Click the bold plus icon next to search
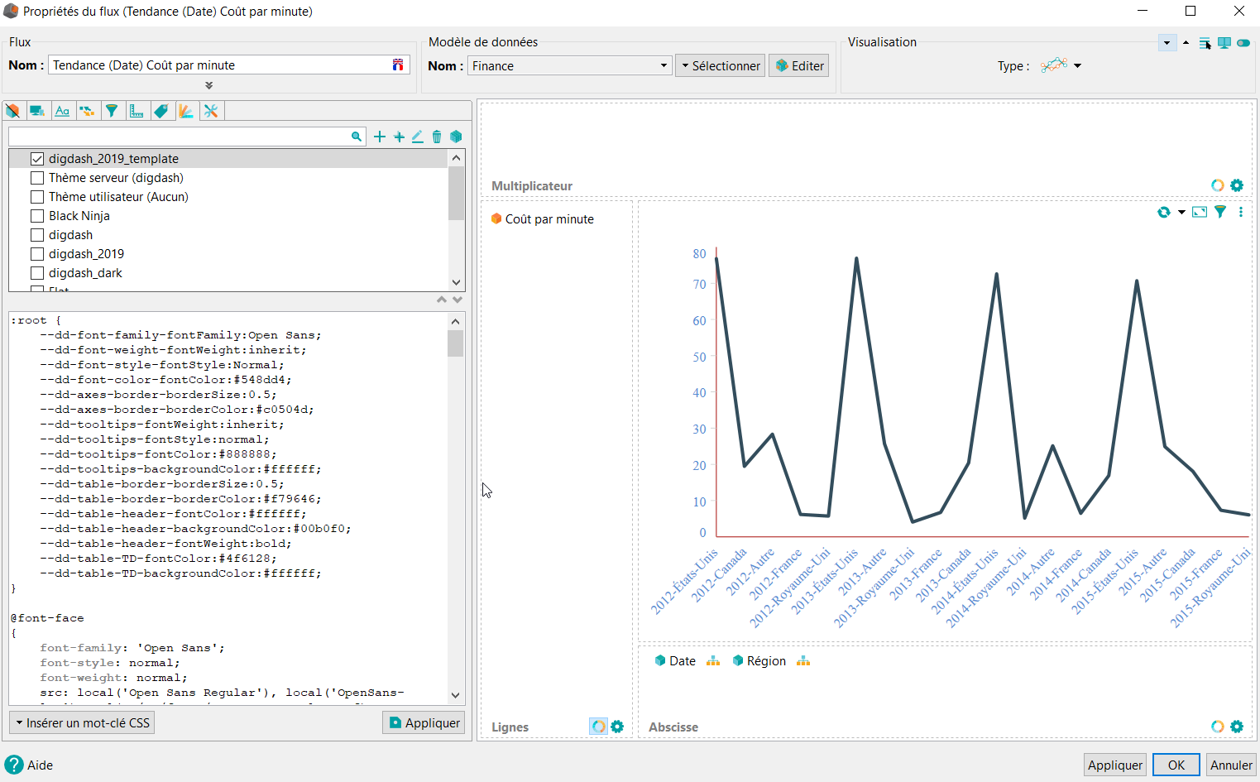This screenshot has width=1260, height=782. coord(399,137)
